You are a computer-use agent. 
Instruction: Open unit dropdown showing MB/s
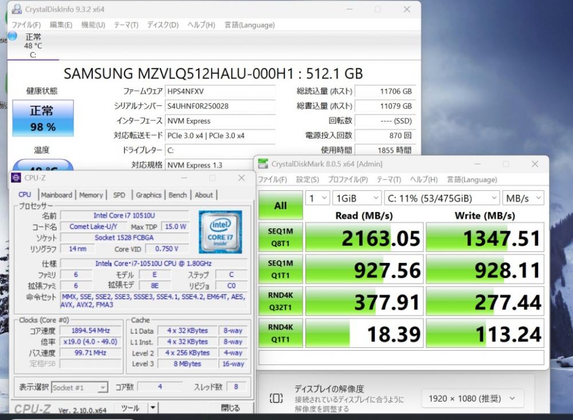[523, 198]
